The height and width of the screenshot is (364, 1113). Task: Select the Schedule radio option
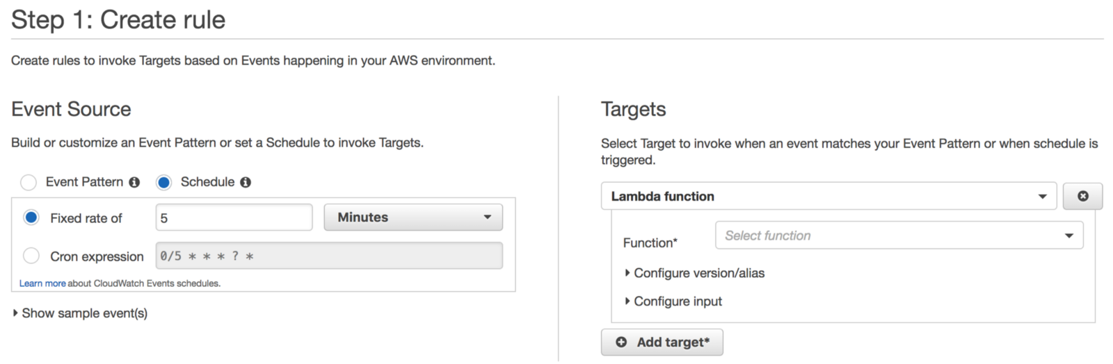163,182
